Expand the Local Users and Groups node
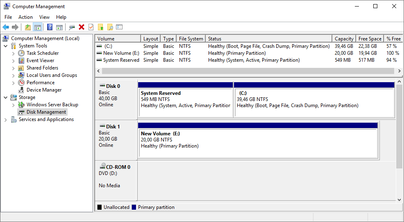This screenshot has height=222, width=404. click(14, 76)
